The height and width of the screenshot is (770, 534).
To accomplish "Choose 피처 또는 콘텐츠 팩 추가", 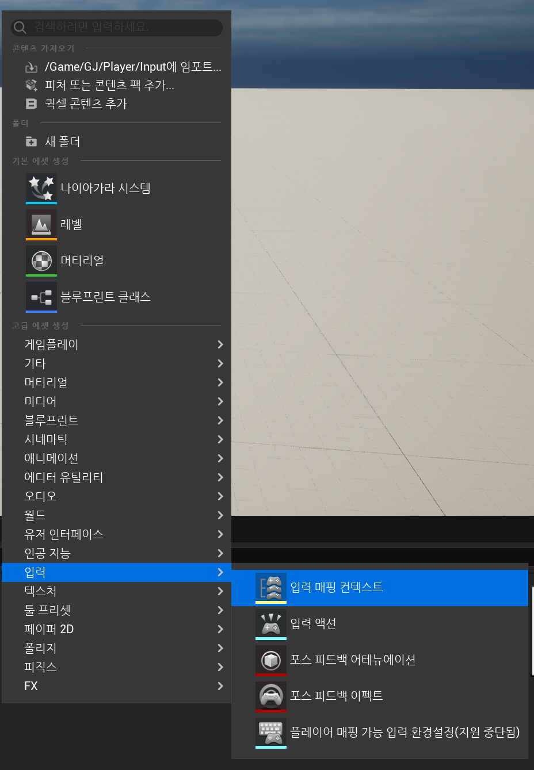I will pyautogui.click(x=109, y=85).
